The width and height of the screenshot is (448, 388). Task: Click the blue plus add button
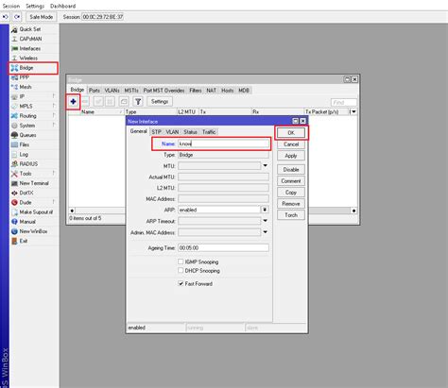pyautogui.click(x=73, y=102)
